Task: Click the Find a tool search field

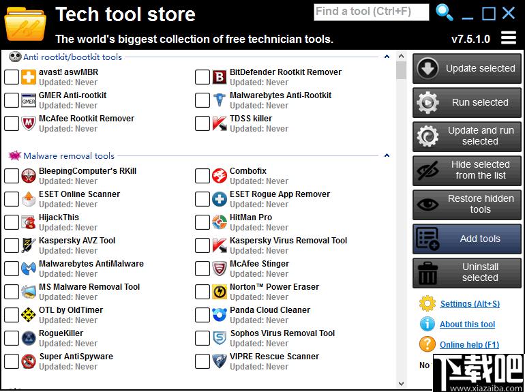Action: pyautogui.click(x=372, y=12)
